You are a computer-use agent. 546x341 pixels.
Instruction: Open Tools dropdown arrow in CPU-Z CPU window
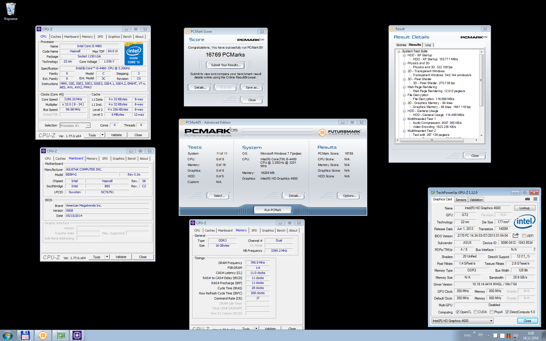click(x=103, y=135)
